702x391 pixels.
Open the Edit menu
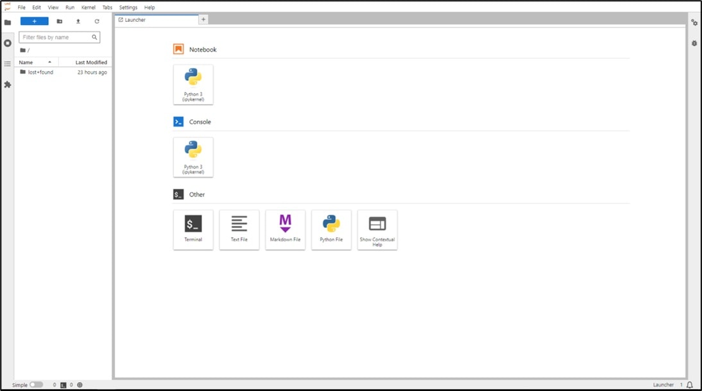(37, 7)
